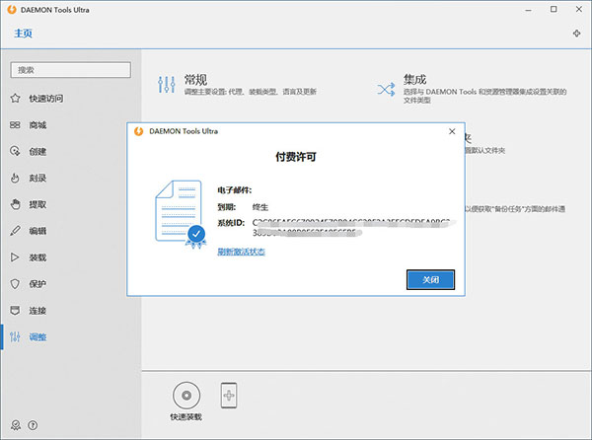Click the 付费许可 dialog heading

(296, 157)
